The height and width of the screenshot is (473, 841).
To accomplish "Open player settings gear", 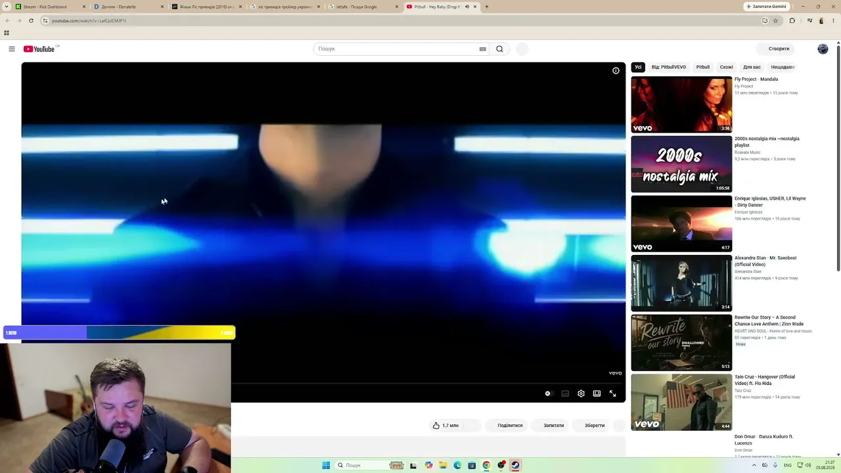I will (581, 394).
